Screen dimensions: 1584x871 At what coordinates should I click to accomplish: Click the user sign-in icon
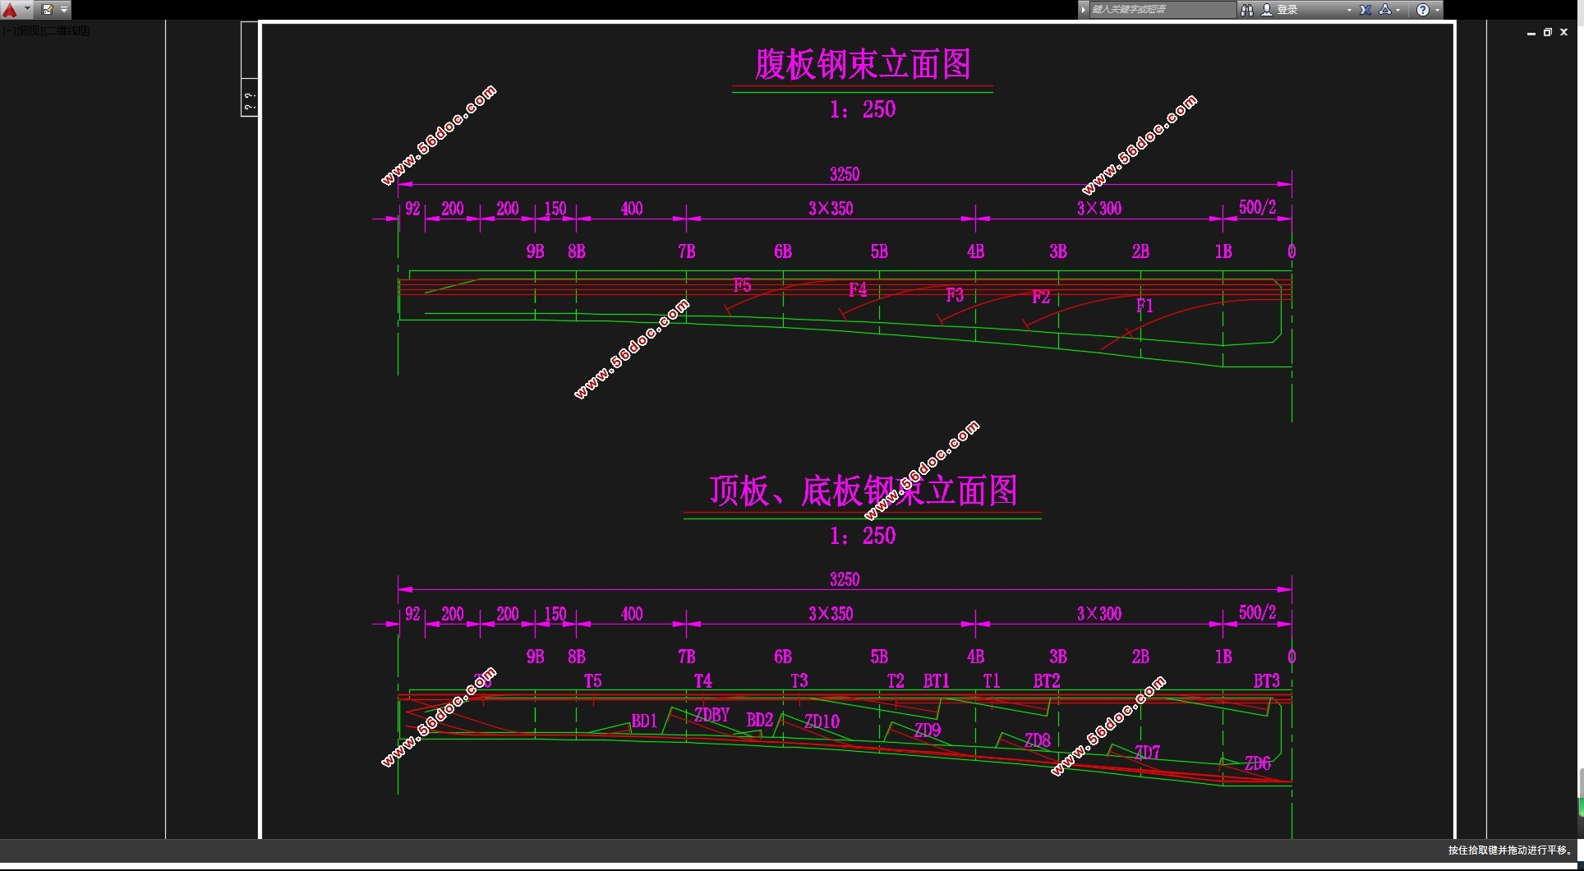[x=1267, y=10]
